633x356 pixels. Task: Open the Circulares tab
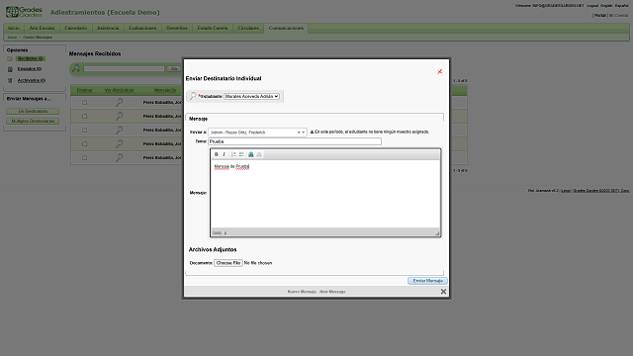pyautogui.click(x=248, y=28)
